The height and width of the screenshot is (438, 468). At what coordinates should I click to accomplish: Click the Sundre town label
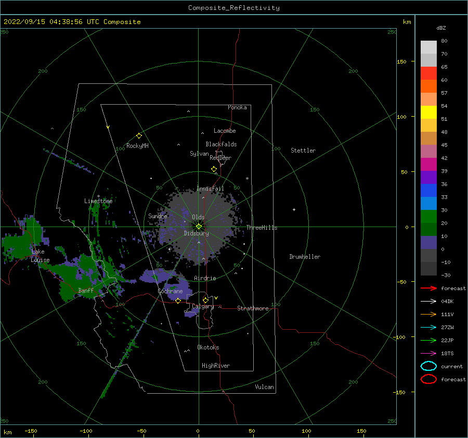tap(158, 216)
